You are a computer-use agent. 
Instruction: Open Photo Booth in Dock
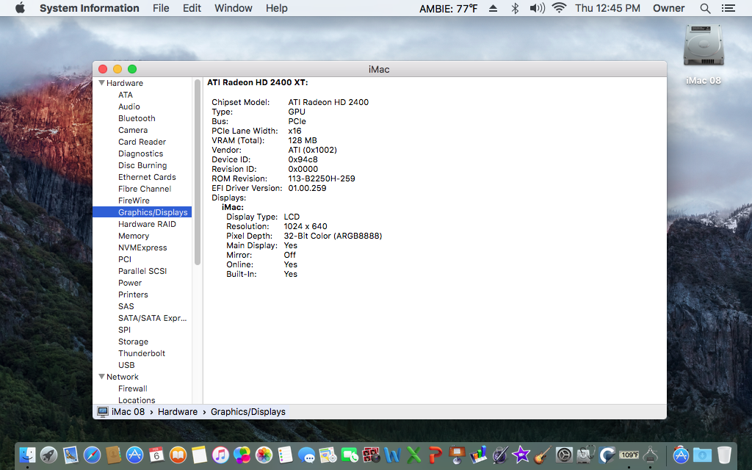click(x=371, y=455)
